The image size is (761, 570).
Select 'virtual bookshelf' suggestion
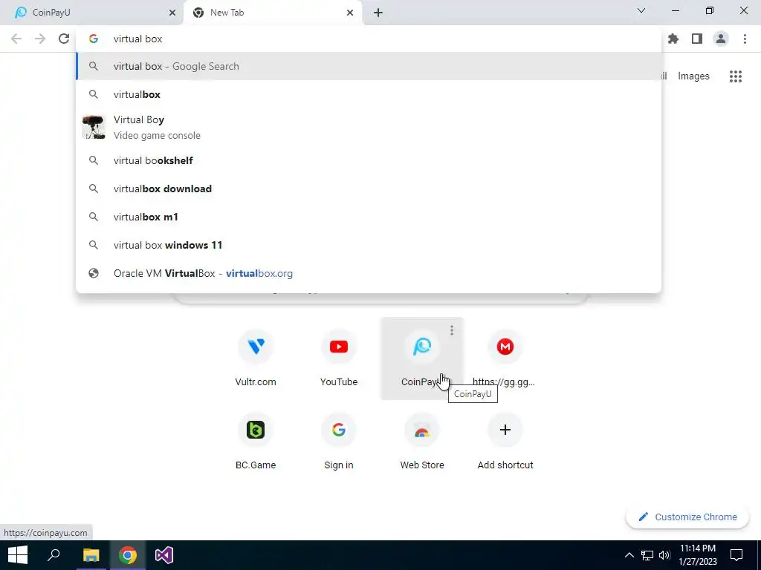tap(369, 160)
